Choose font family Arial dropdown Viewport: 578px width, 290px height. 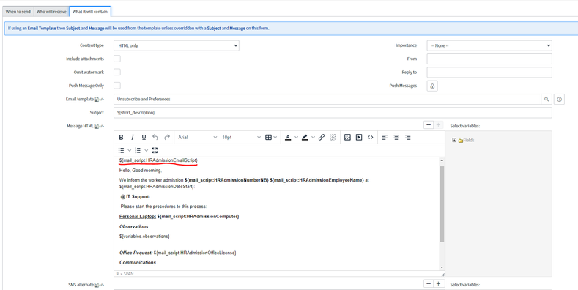[197, 137]
